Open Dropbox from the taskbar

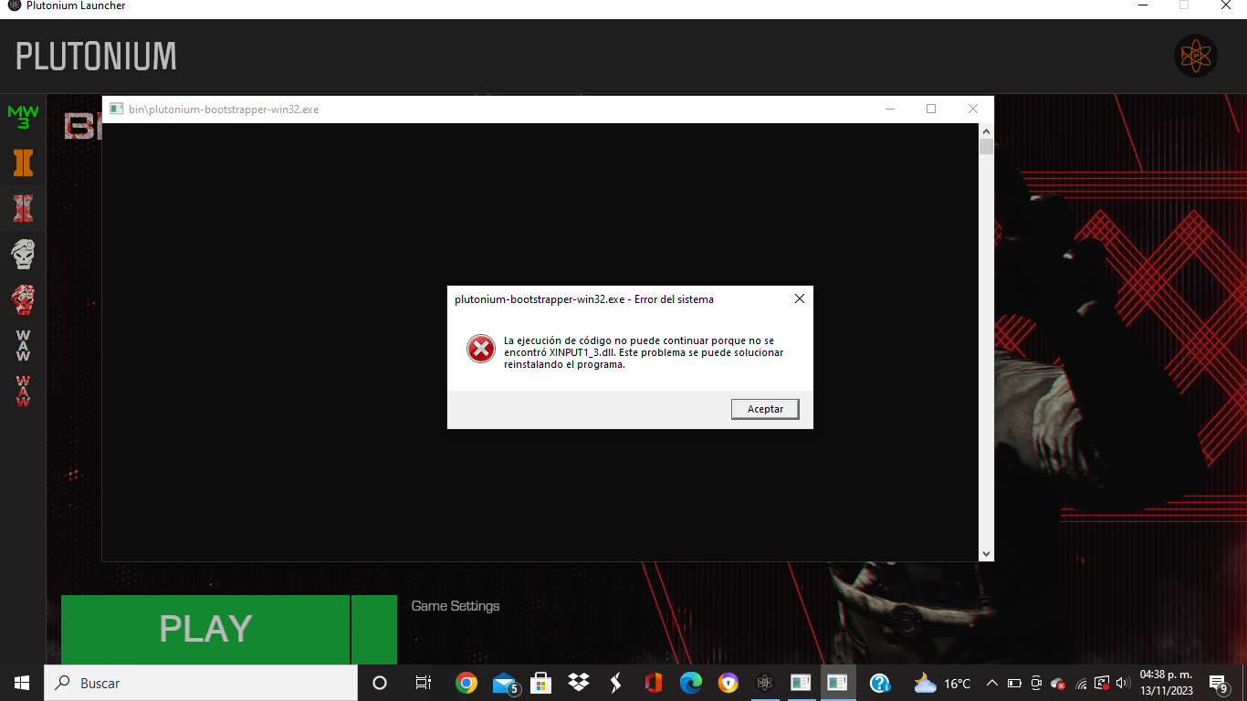[x=578, y=683]
